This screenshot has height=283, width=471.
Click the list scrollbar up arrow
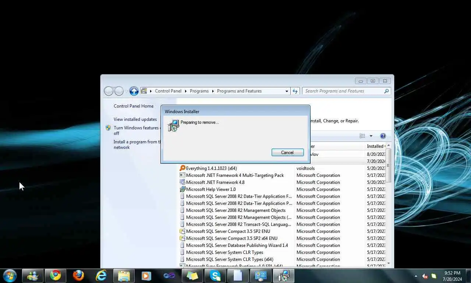click(389, 146)
